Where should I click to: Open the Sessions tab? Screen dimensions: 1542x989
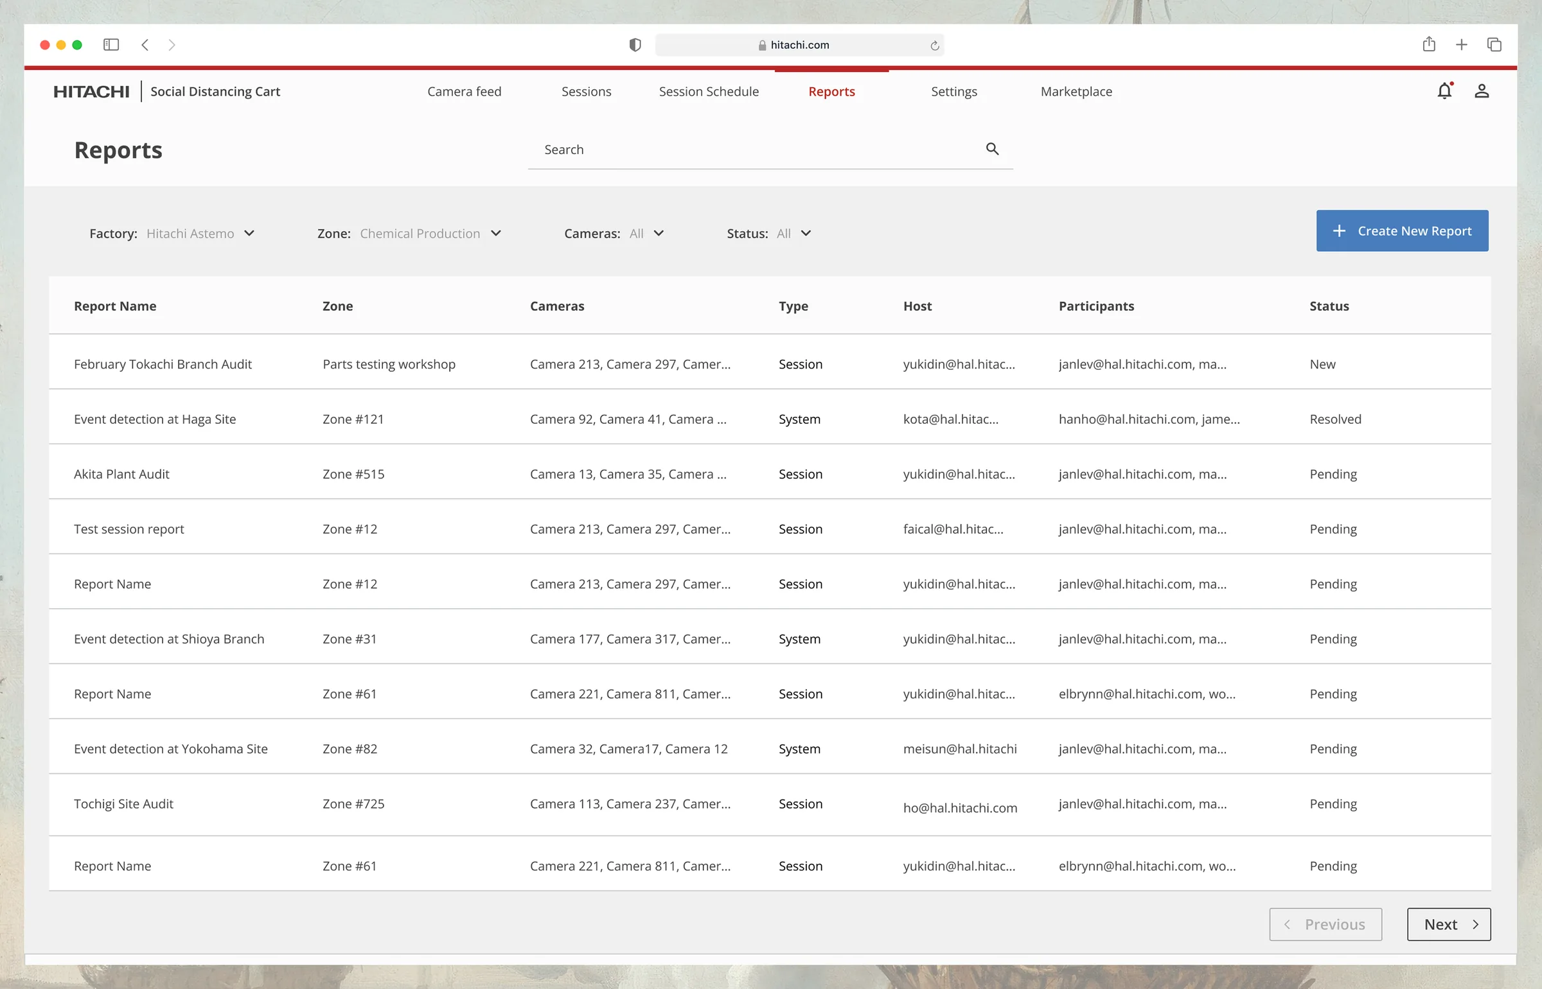tap(586, 92)
